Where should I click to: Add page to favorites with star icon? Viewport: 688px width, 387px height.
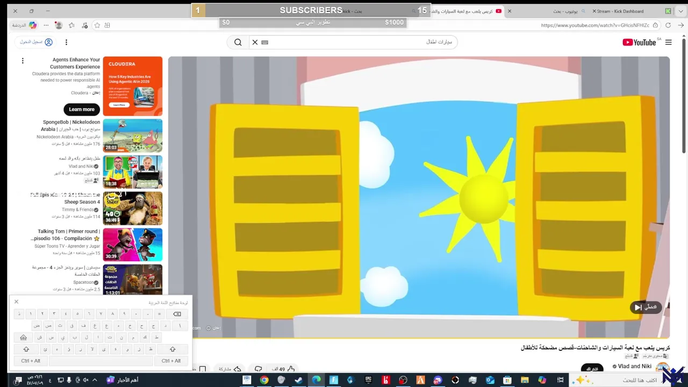pyautogui.click(x=97, y=25)
